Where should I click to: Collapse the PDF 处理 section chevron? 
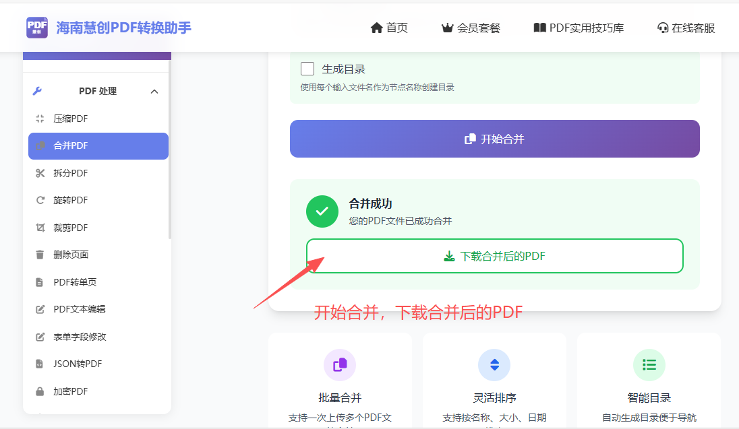[x=154, y=92]
